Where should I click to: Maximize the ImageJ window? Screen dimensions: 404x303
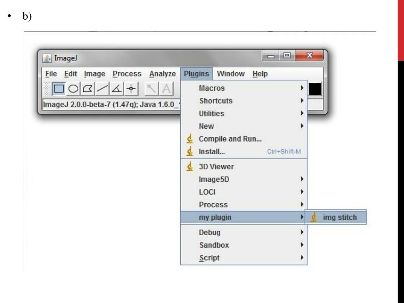tap(287, 55)
